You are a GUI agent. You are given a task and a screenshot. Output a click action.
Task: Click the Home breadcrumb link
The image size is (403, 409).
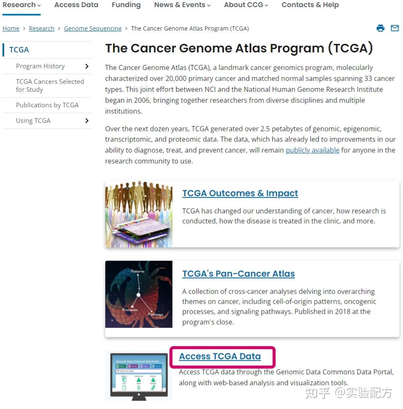click(11, 28)
